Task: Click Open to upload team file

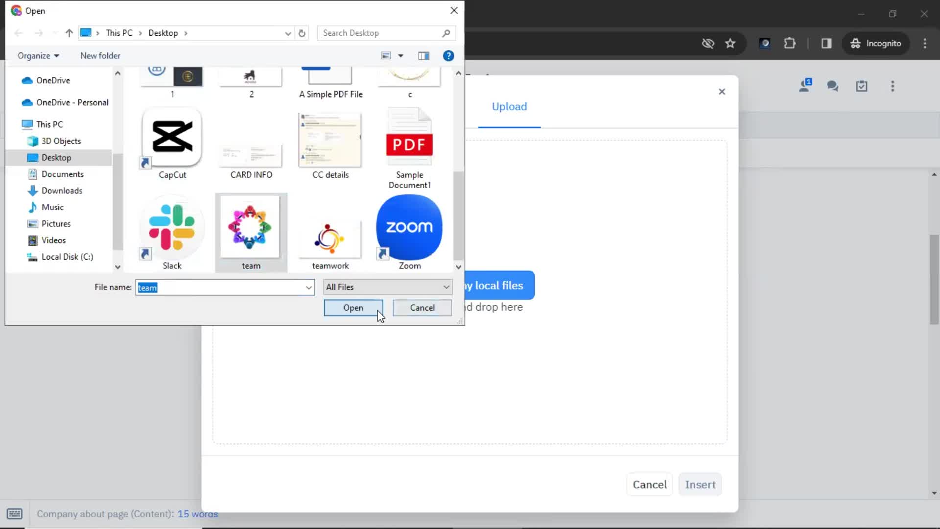Action: coord(353,308)
